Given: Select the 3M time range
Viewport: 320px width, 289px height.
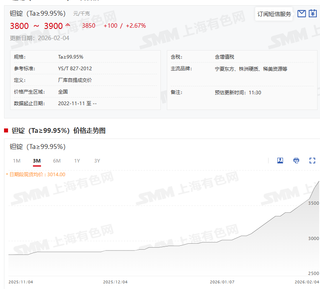Looking at the screenshot, I should [x=37, y=161].
